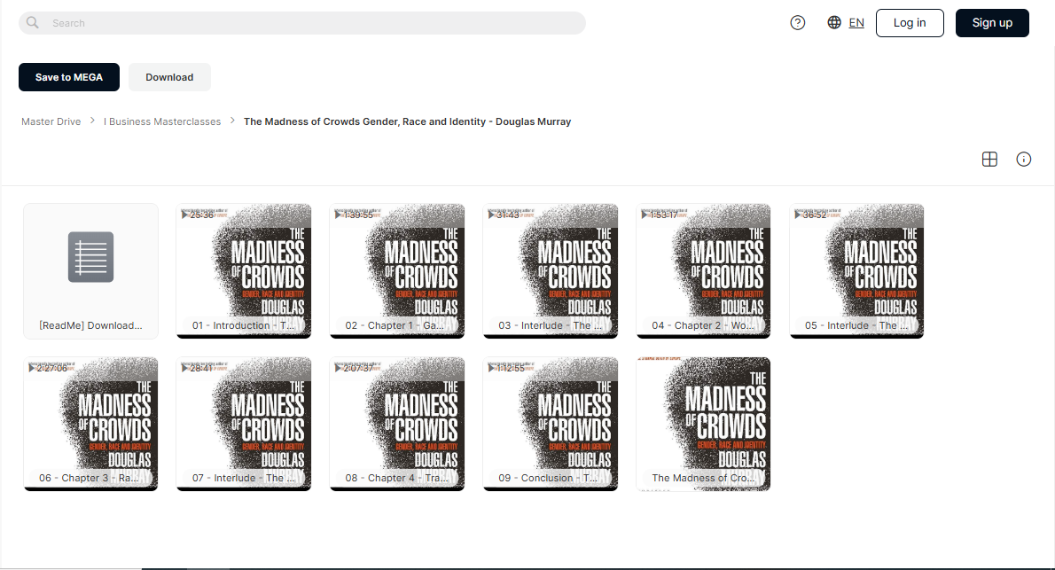Screen dimensions: 1055x570
Task: Open The Madness of Cro... cover image
Action: [703, 424]
